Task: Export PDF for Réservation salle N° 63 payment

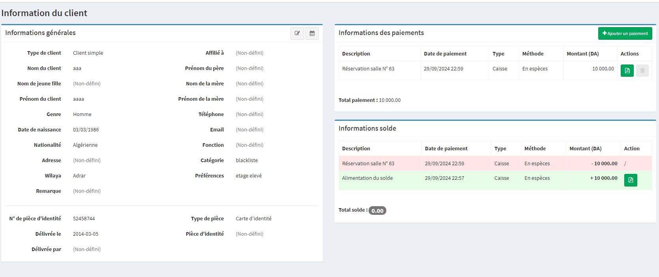Action: [x=627, y=71]
